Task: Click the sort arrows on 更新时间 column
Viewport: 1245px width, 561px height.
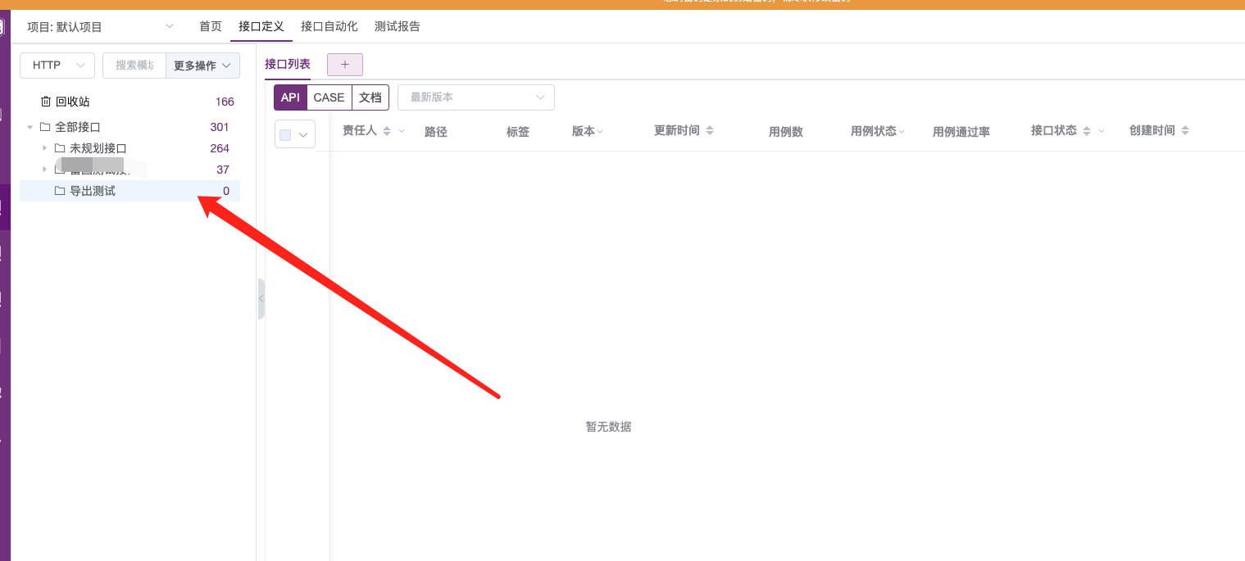Action: tap(710, 131)
